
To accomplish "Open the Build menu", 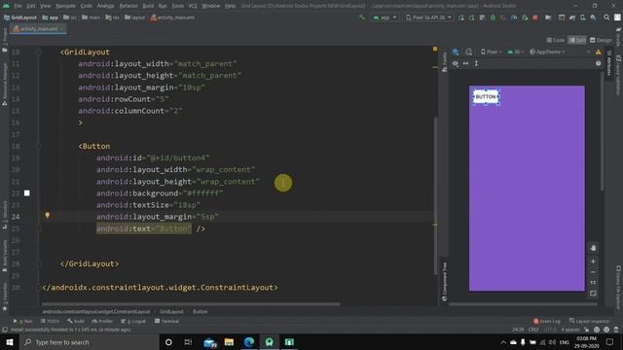I will click(148, 6).
